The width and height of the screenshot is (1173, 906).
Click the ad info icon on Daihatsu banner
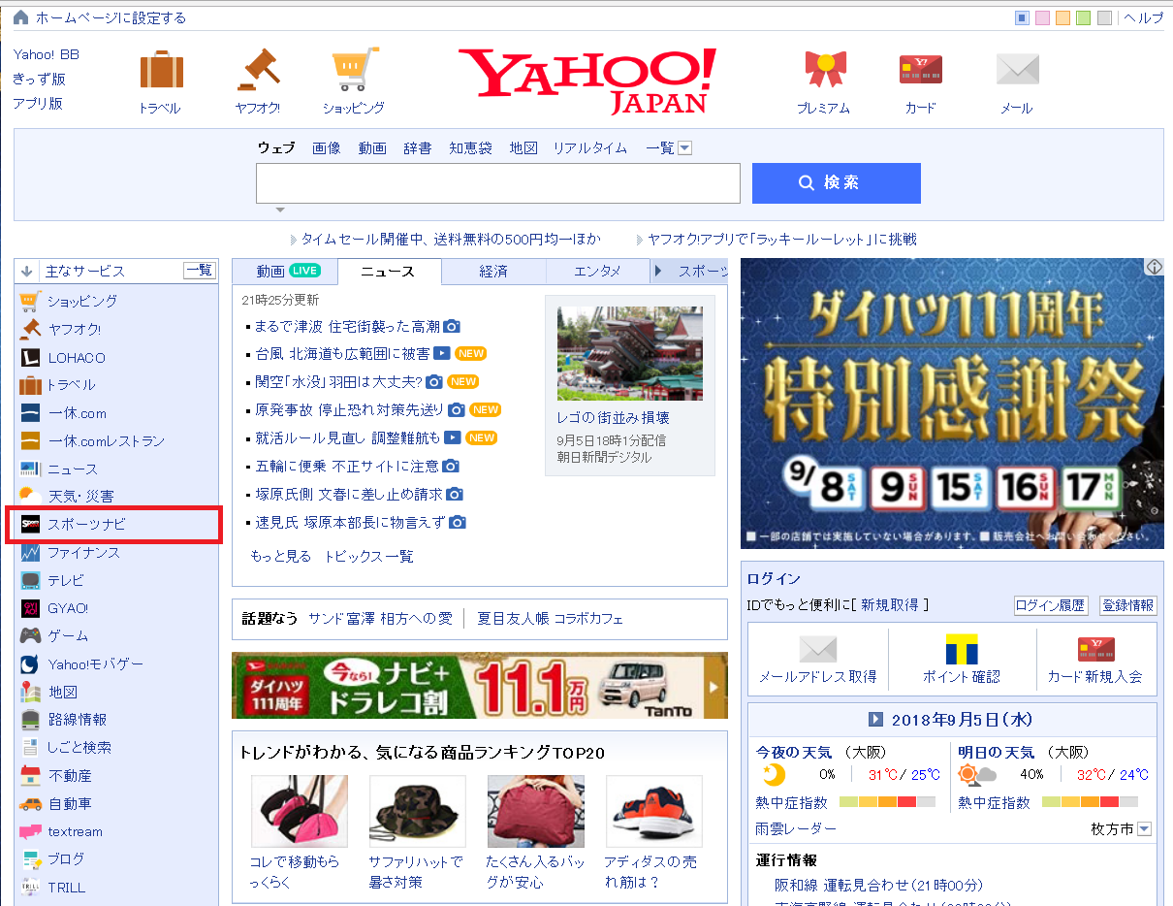pos(1154,267)
